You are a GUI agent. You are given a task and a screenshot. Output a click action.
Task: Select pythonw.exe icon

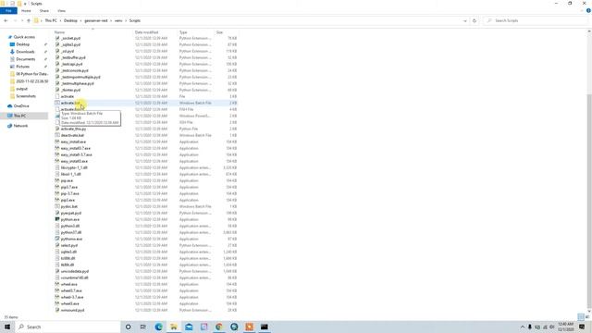click(x=57, y=239)
